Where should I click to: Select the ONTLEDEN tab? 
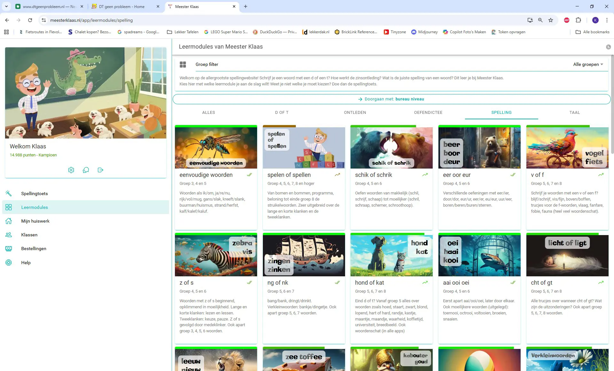[355, 113]
